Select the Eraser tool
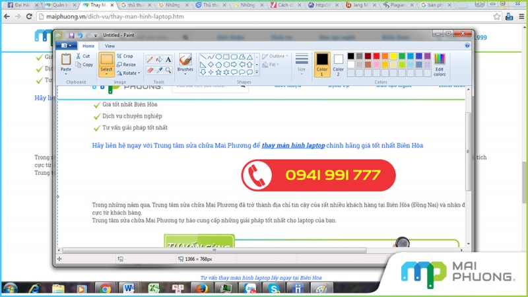 click(x=150, y=70)
